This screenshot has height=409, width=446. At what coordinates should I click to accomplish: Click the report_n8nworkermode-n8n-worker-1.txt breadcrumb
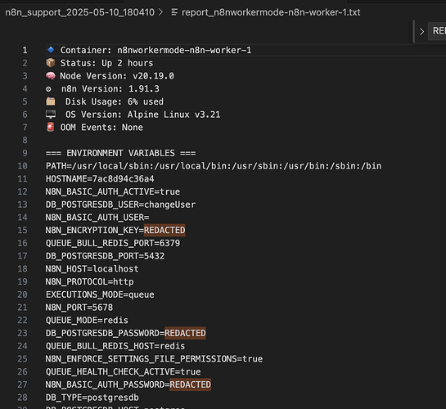(271, 12)
